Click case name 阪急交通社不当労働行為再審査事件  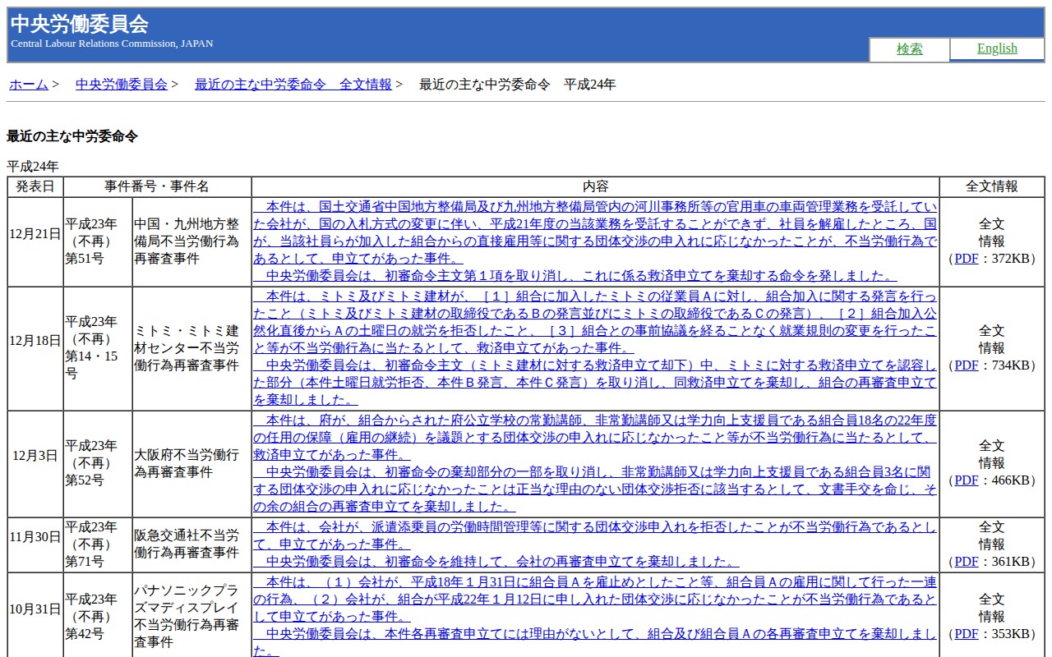[187, 544]
